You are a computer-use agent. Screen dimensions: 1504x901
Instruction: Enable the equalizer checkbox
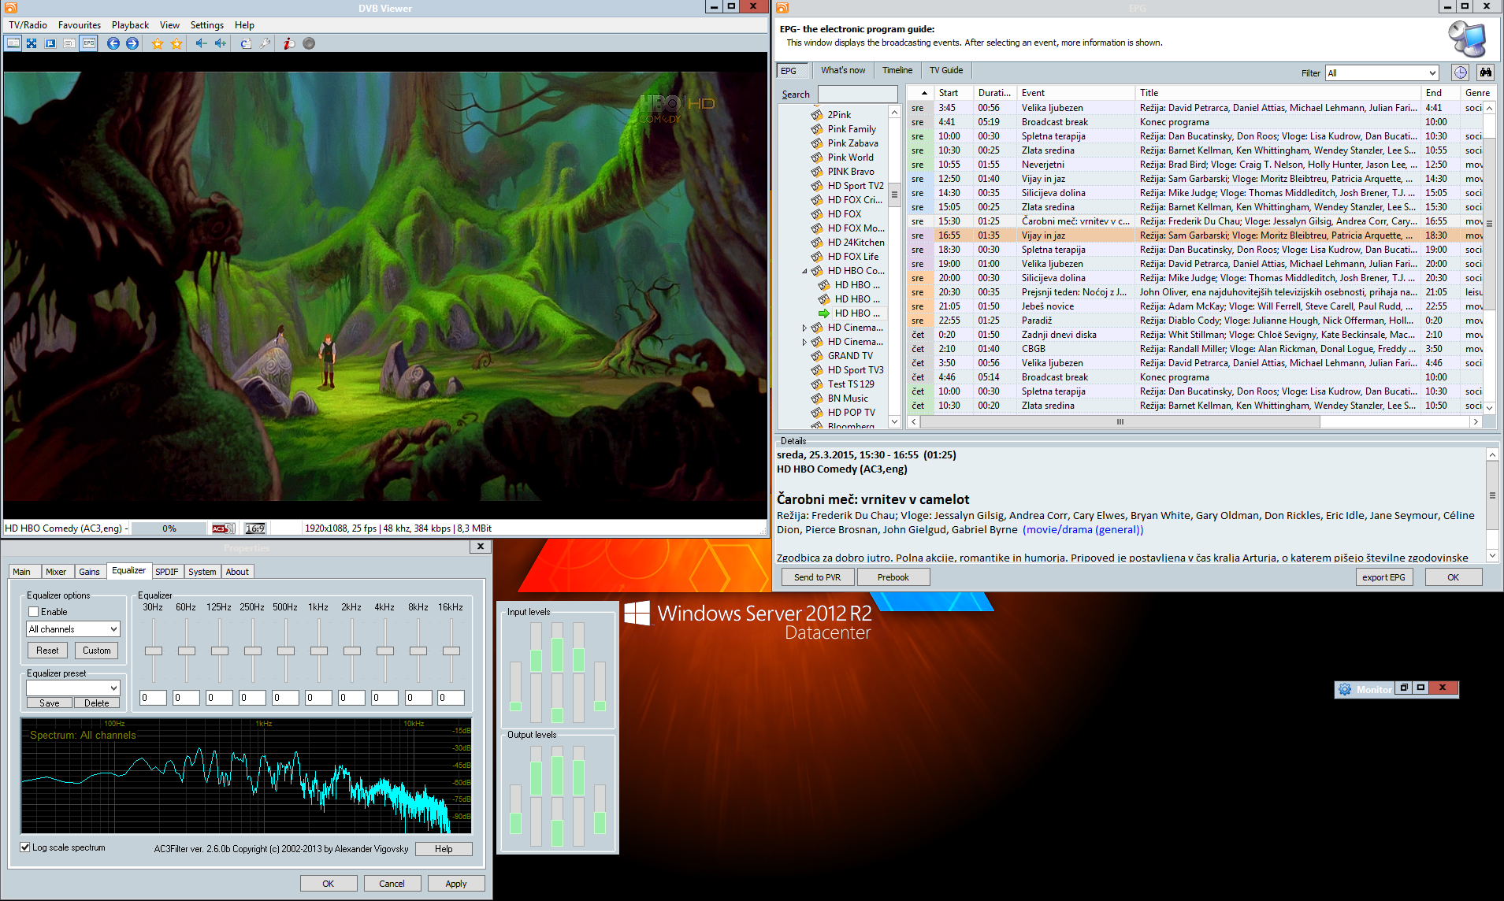click(34, 612)
